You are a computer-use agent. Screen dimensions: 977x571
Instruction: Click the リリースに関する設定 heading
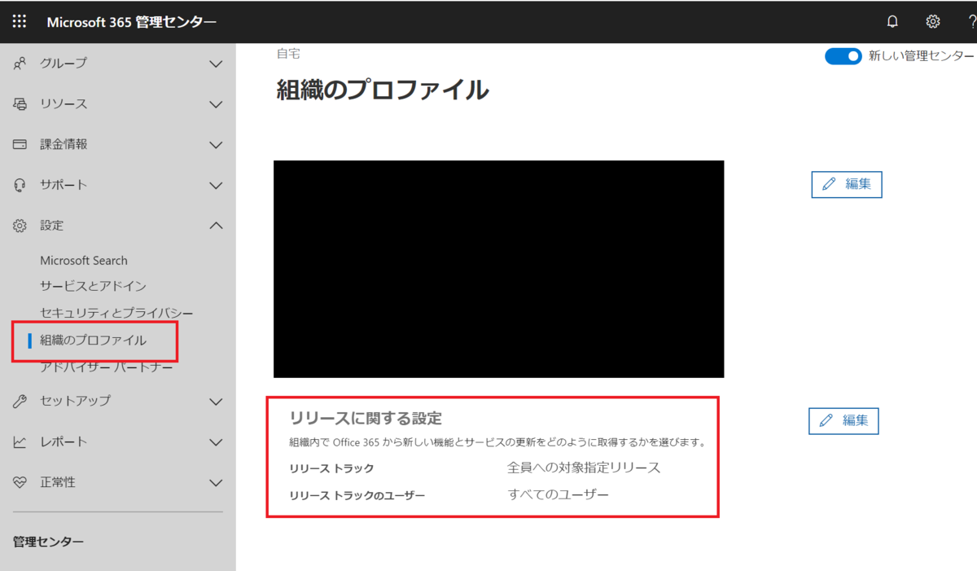(366, 419)
